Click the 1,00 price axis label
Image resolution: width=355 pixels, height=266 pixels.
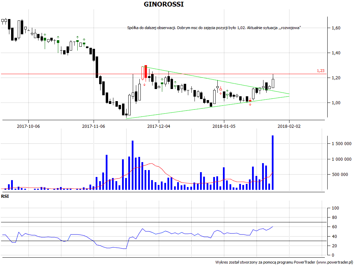point(336,103)
